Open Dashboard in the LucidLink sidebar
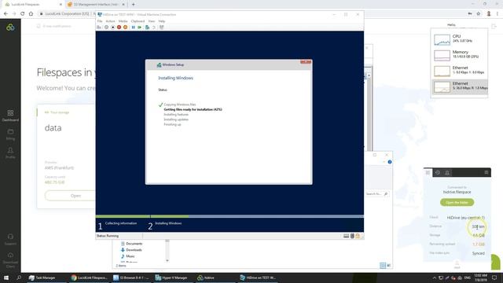 [10, 116]
